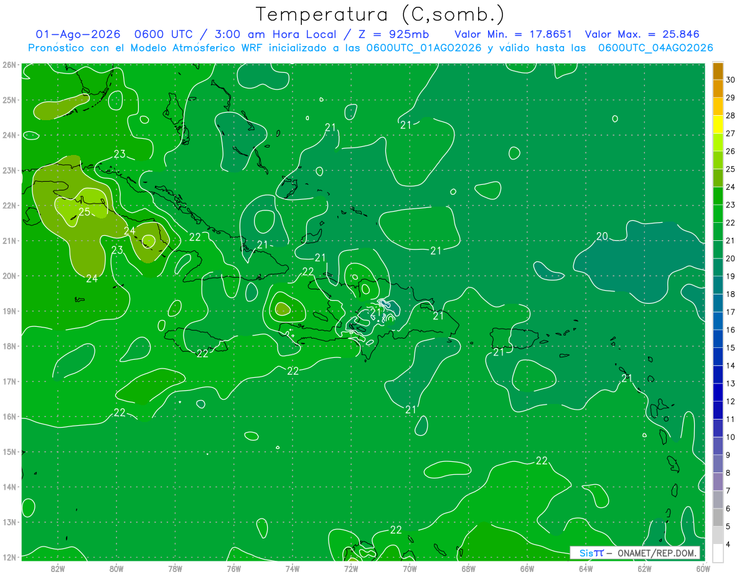Select the pressure level "Z = 925mb"
Image resolution: width=747 pixels, height=577 pixels.
coord(395,34)
